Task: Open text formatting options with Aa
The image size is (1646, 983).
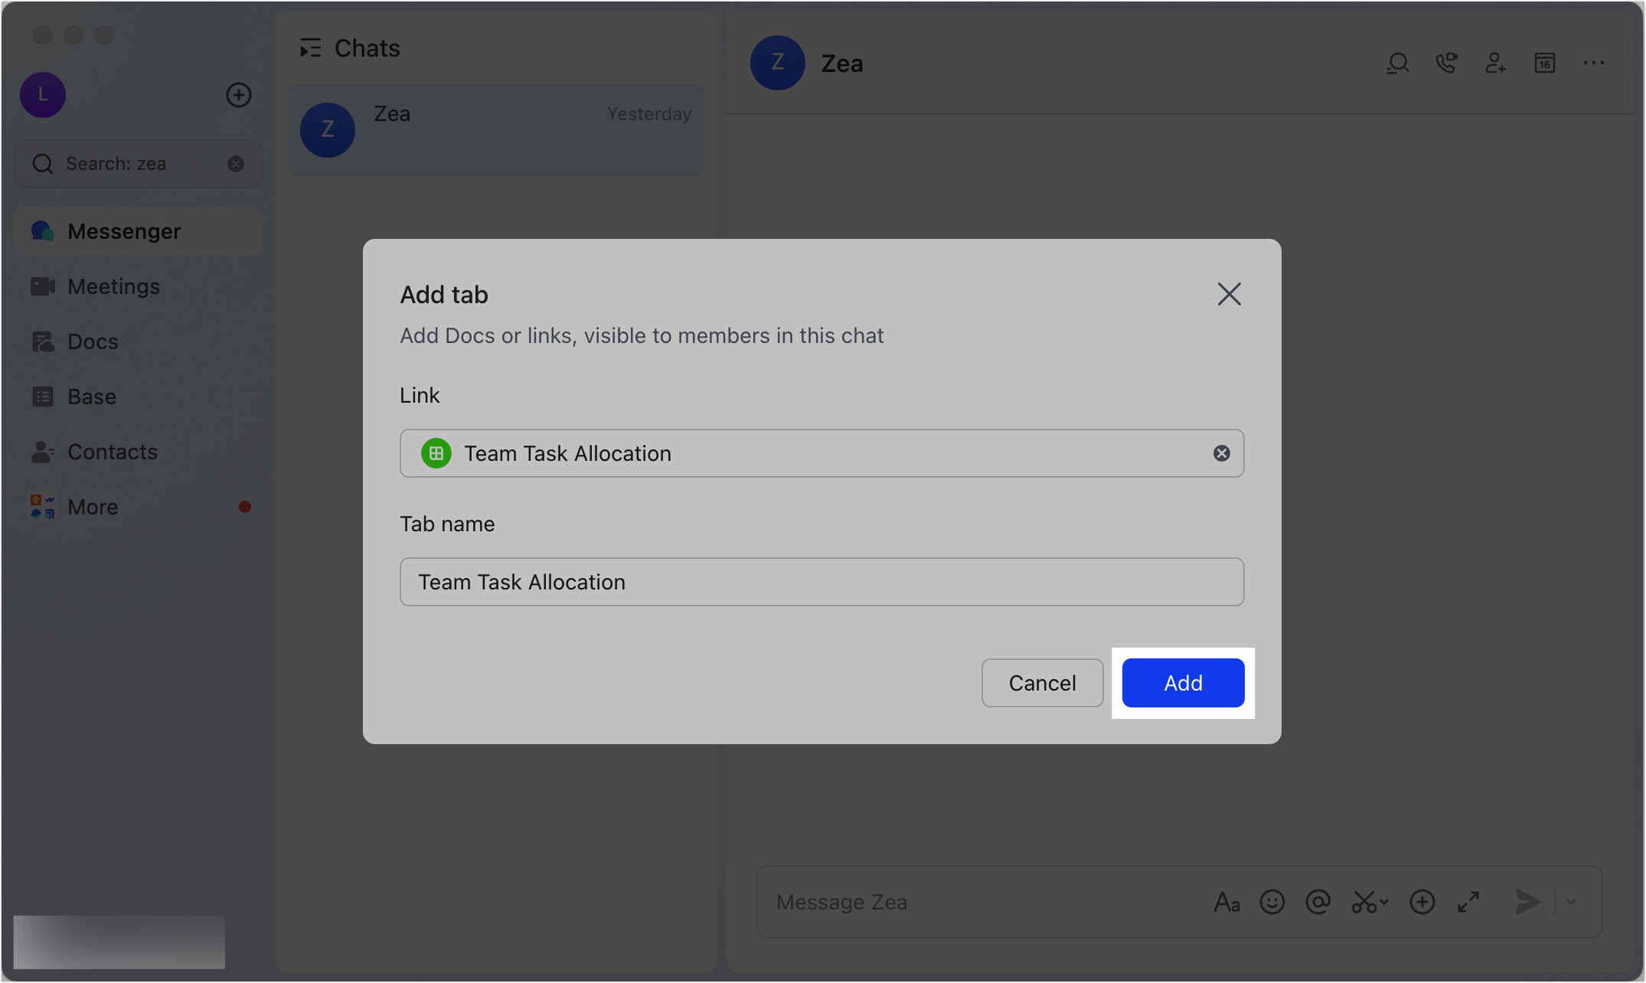Action: coord(1226,902)
